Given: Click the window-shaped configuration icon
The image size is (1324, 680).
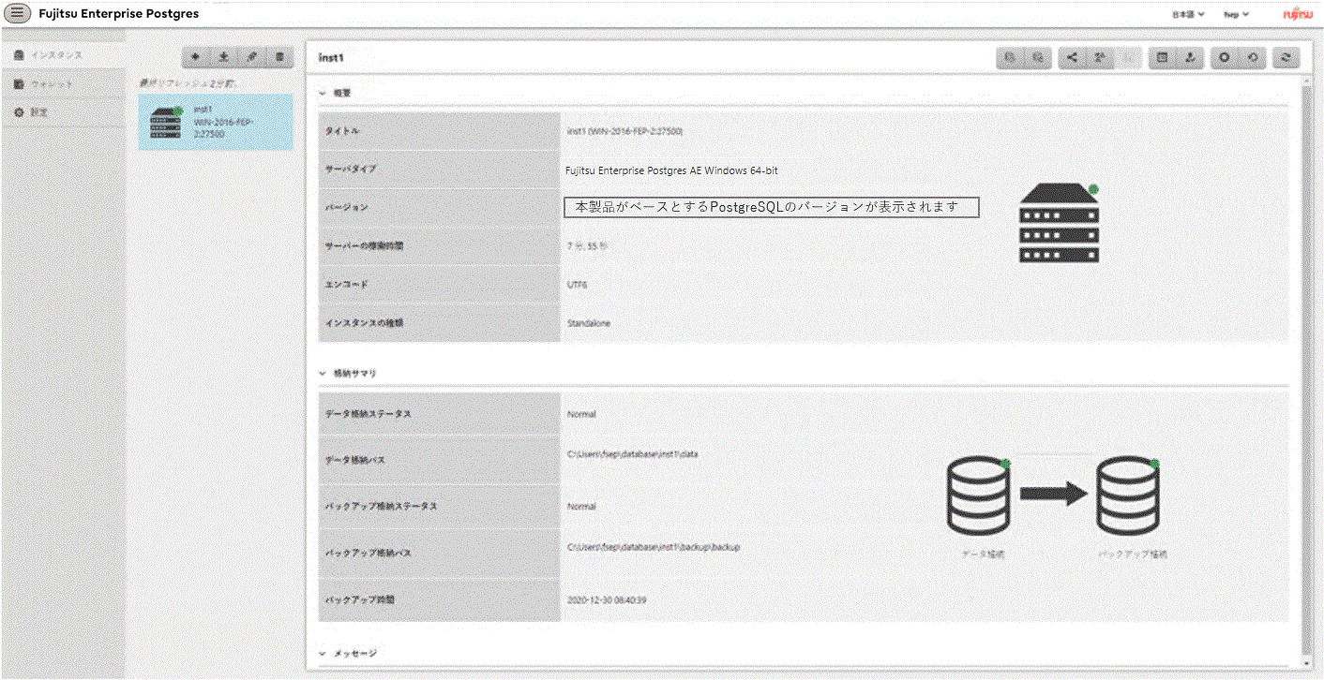Looking at the screenshot, I should (x=1163, y=58).
